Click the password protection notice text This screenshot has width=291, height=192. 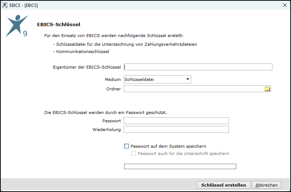106,113
